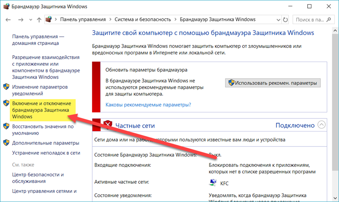Open 'Панель управления — домашняя страница' link
Viewport: 339px width, 202px height.
point(38,40)
